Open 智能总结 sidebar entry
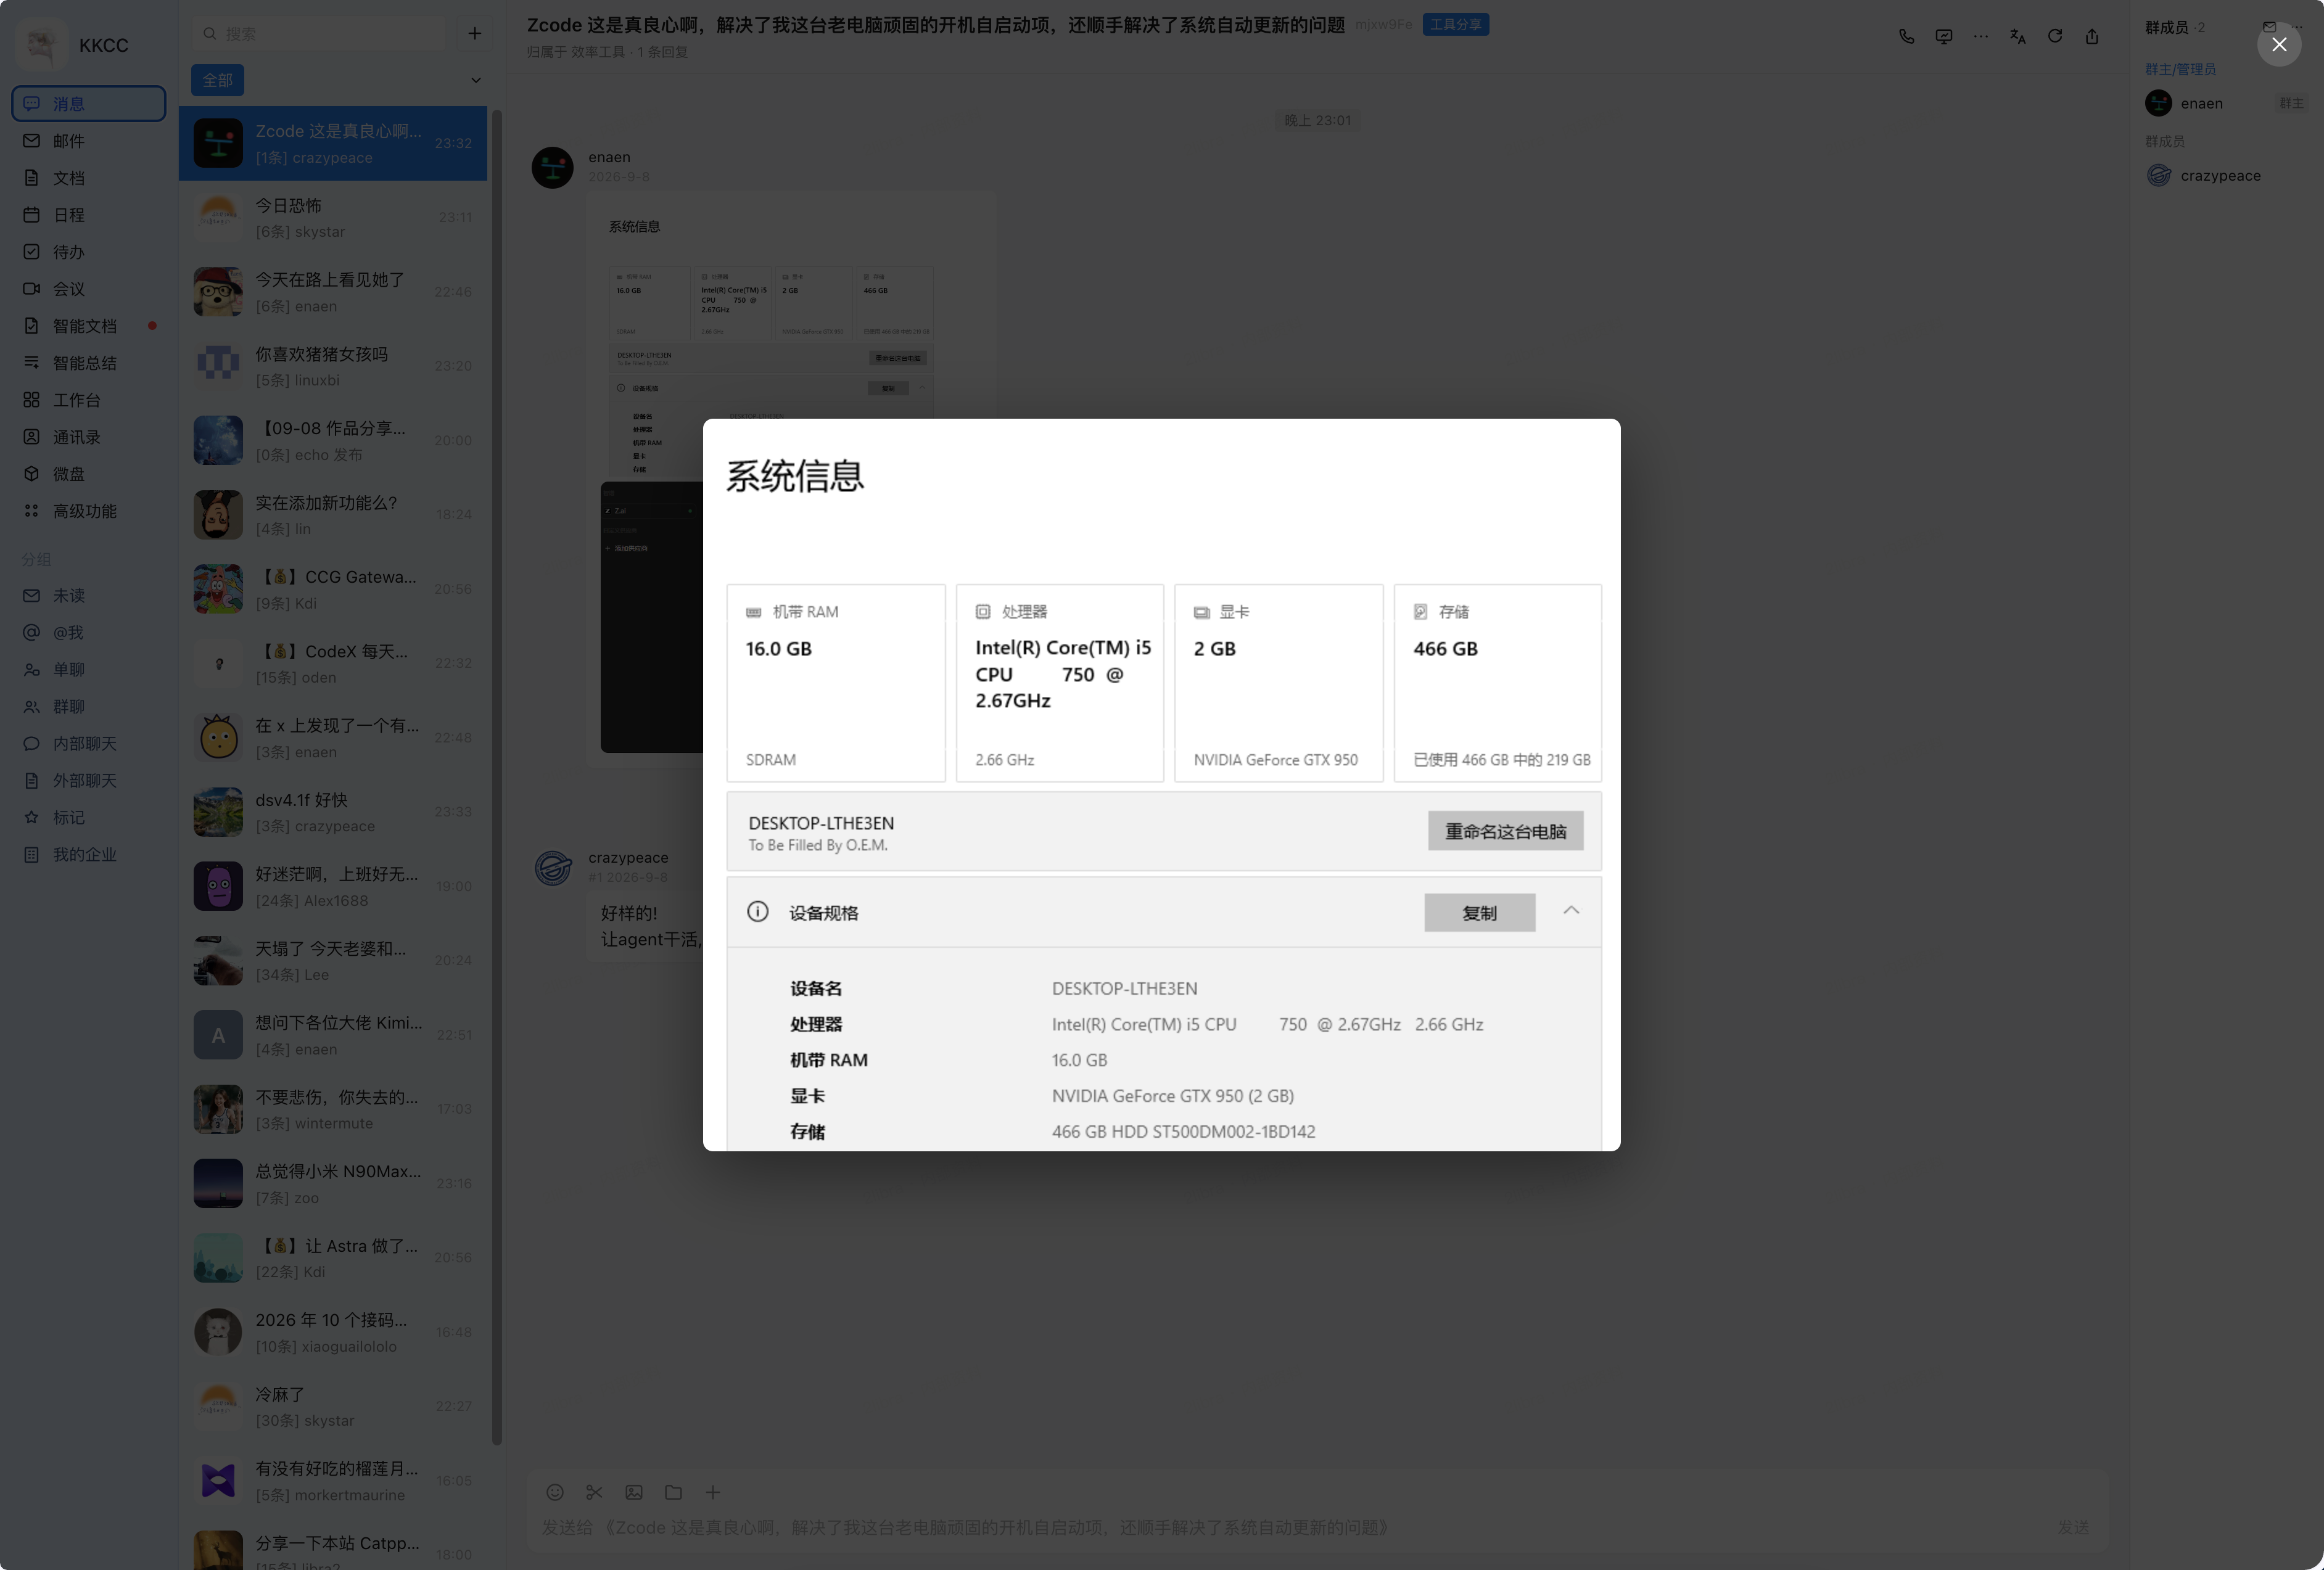 (89, 362)
